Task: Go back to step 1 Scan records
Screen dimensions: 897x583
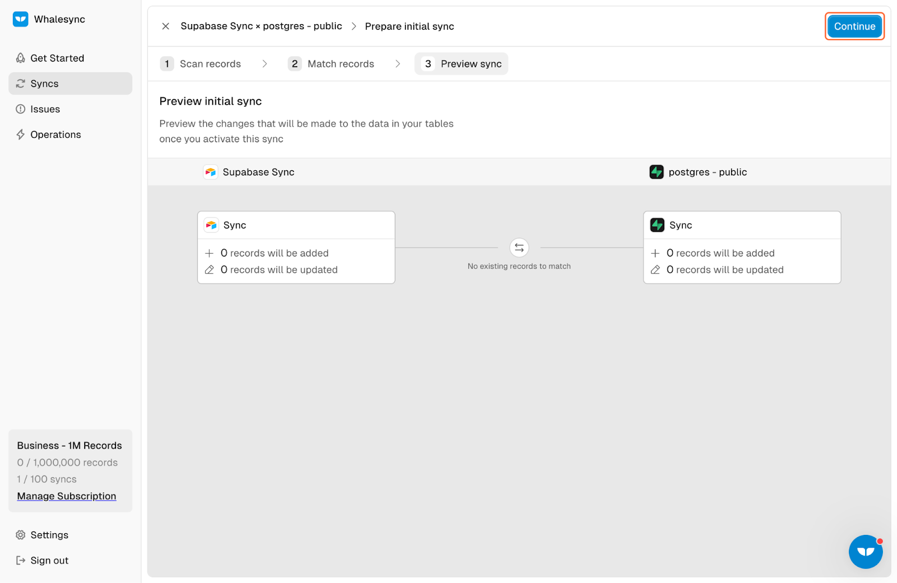Action: pyautogui.click(x=201, y=64)
